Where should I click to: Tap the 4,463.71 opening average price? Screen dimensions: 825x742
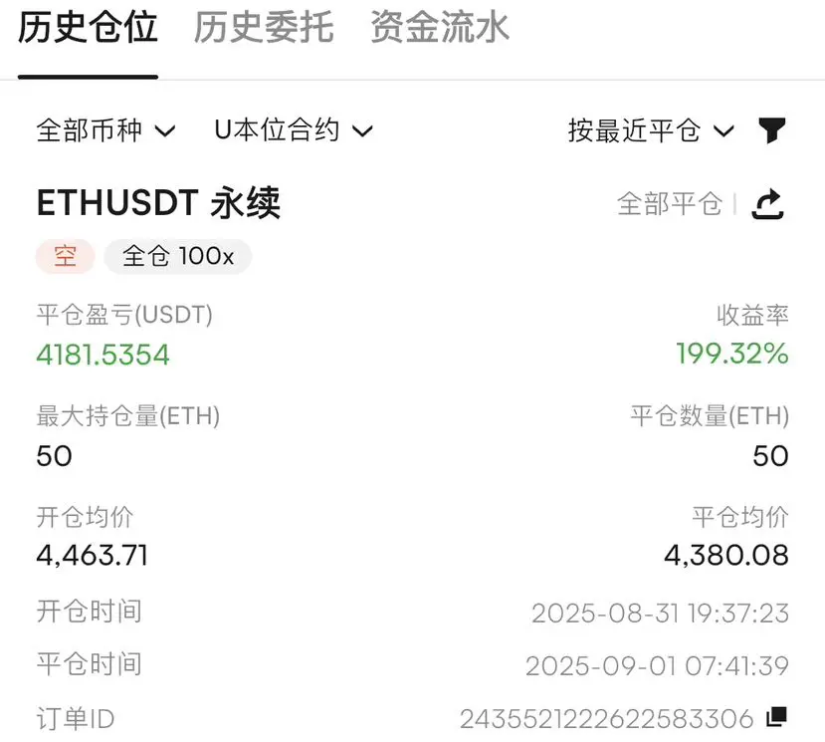pyautogui.click(x=93, y=556)
